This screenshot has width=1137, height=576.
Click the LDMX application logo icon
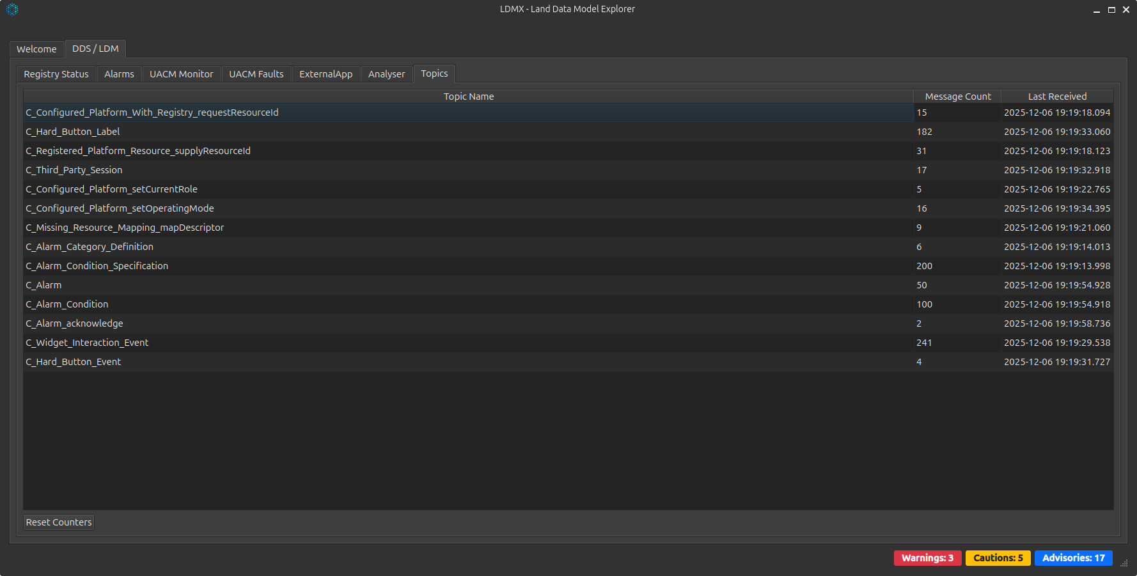12,9
